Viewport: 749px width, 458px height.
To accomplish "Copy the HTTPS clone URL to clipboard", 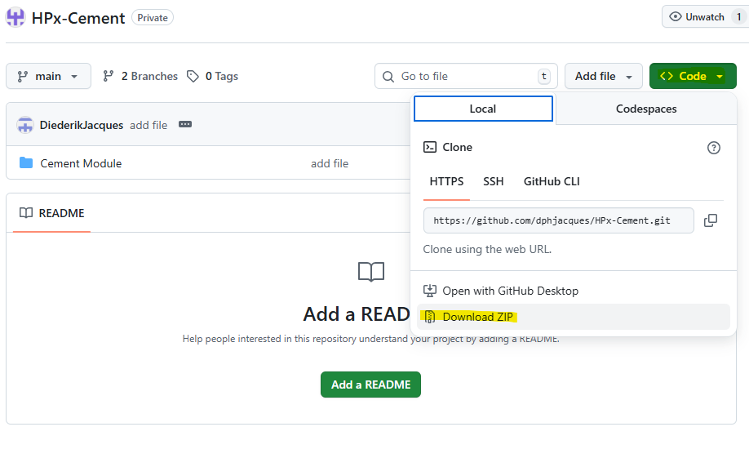I will pos(711,220).
